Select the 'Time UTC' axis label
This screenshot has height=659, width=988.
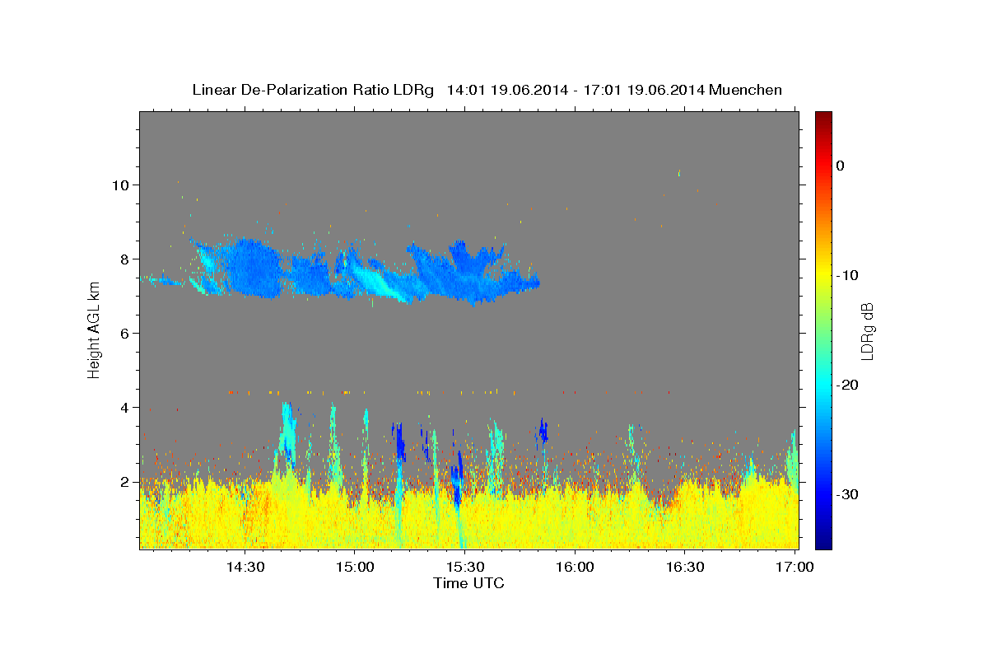[x=468, y=583]
